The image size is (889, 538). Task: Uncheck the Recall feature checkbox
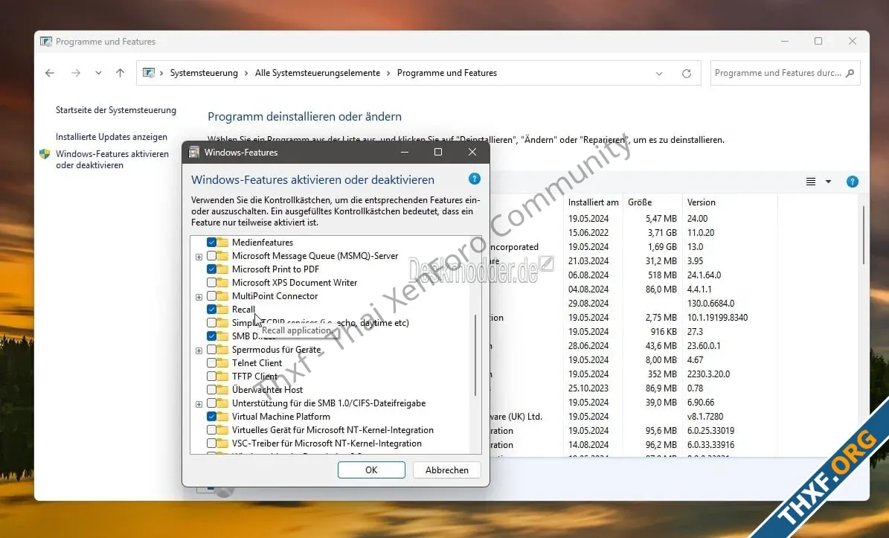click(x=211, y=310)
